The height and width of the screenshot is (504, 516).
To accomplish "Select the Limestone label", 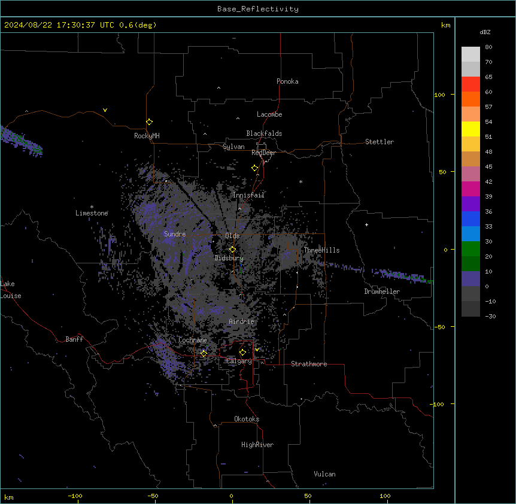I will 92,213.
